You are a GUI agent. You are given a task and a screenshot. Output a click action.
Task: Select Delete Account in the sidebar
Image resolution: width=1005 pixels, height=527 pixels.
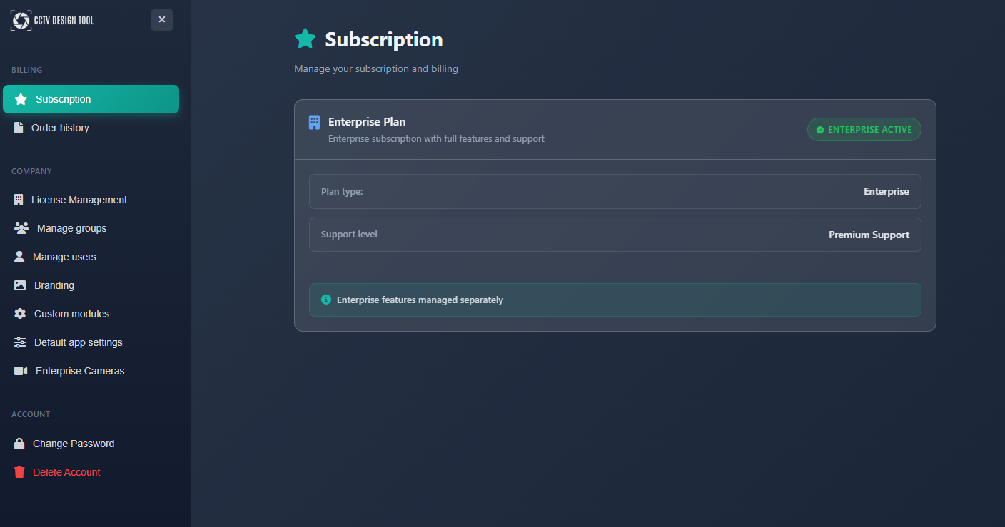(x=65, y=472)
